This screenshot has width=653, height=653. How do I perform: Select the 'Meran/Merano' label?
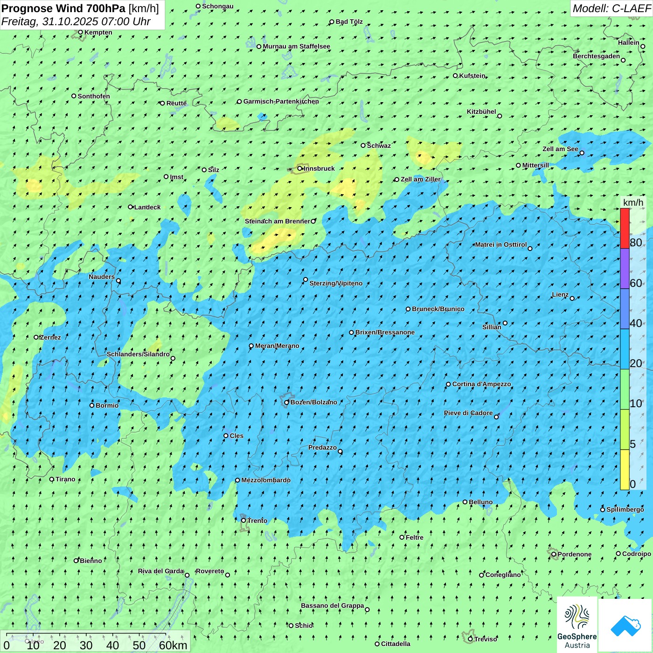coord(277,346)
